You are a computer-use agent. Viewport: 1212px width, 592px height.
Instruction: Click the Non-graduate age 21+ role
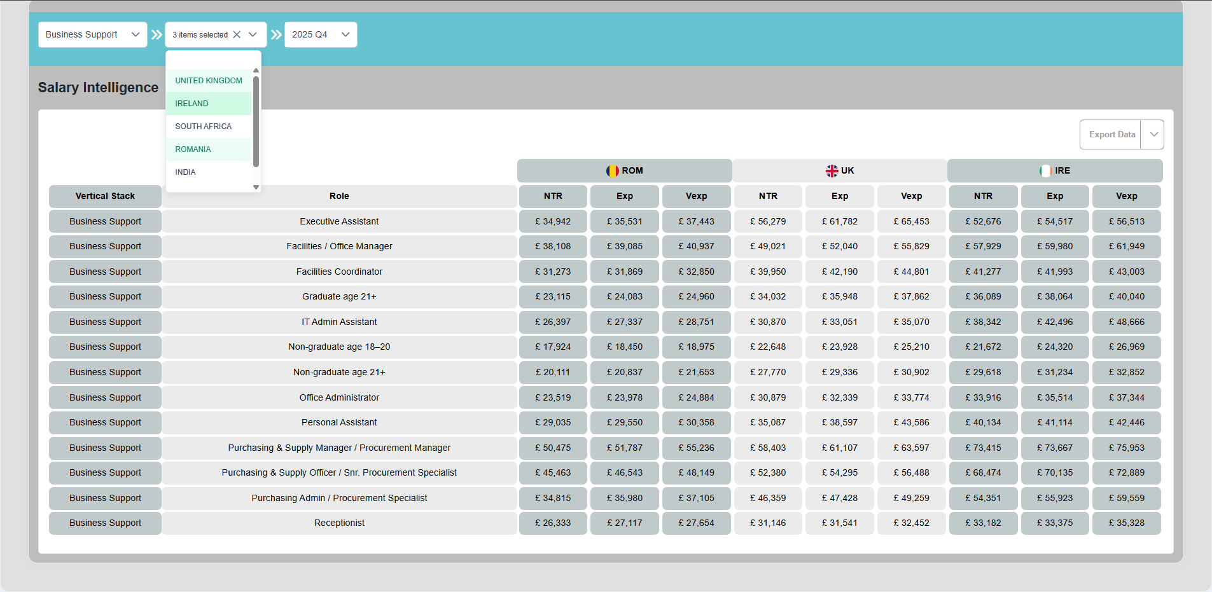pyautogui.click(x=339, y=373)
